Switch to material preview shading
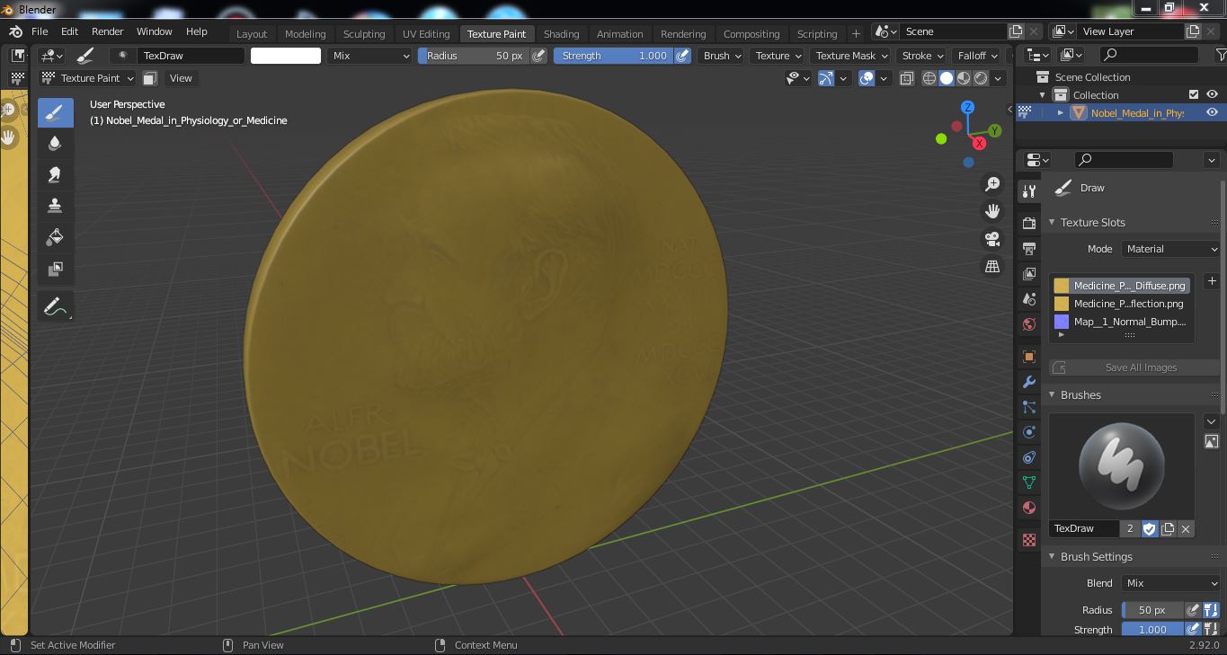This screenshot has height=655, width=1227. click(964, 78)
